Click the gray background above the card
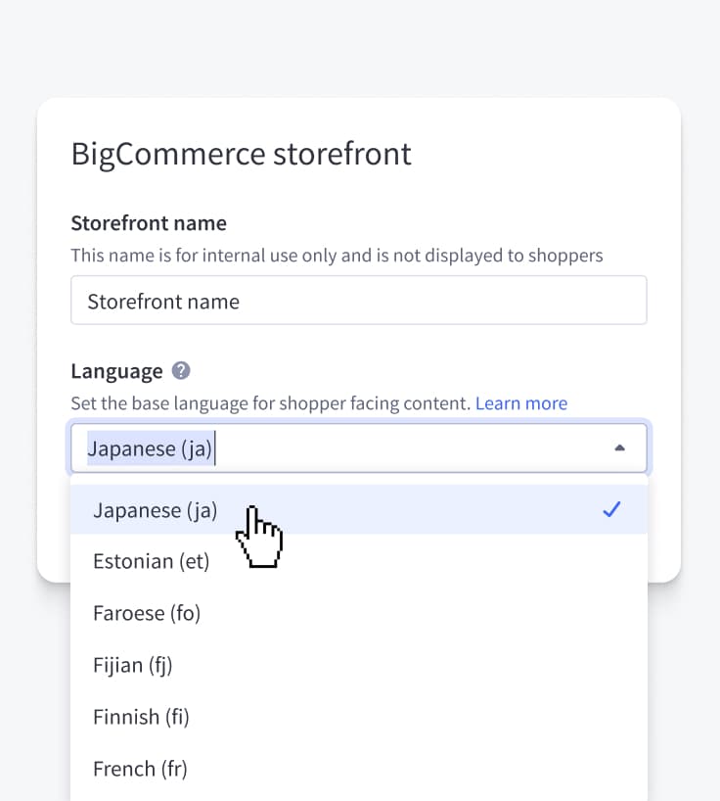Image resolution: width=720 pixels, height=801 pixels. click(360, 49)
